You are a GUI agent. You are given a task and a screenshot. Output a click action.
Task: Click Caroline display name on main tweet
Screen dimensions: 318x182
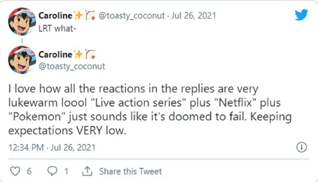tap(55, 54)
